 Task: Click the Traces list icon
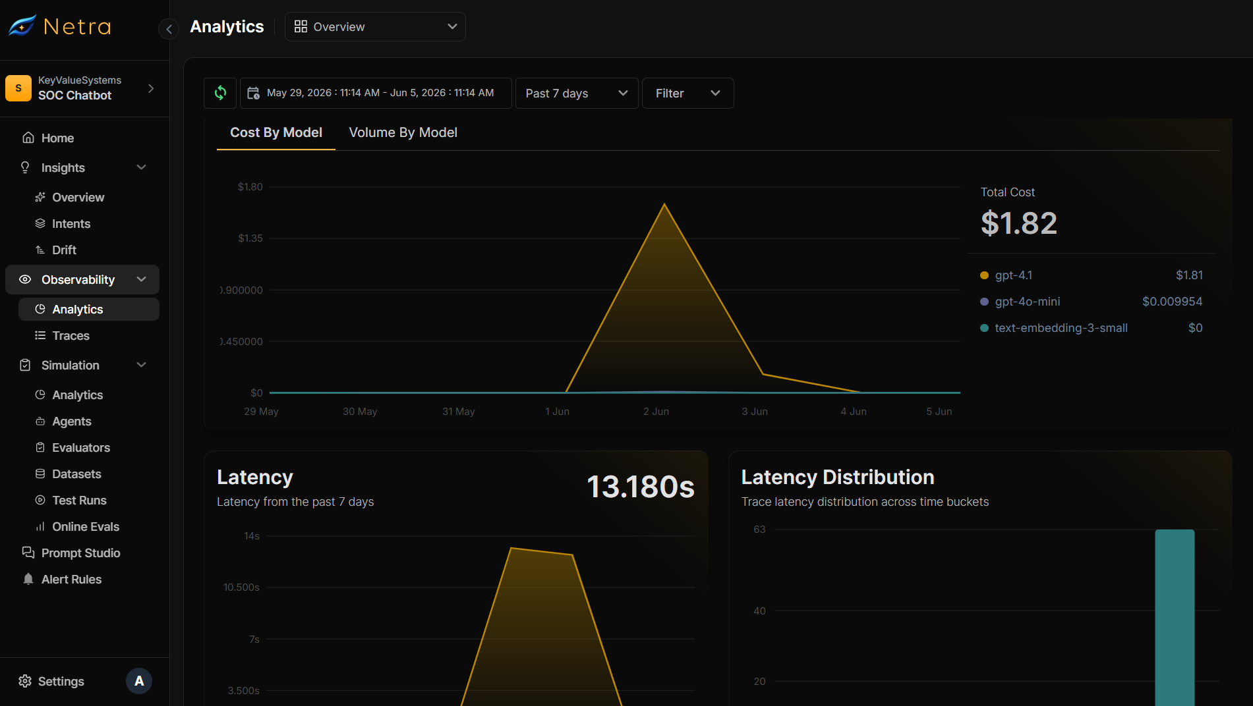[40, 335]
